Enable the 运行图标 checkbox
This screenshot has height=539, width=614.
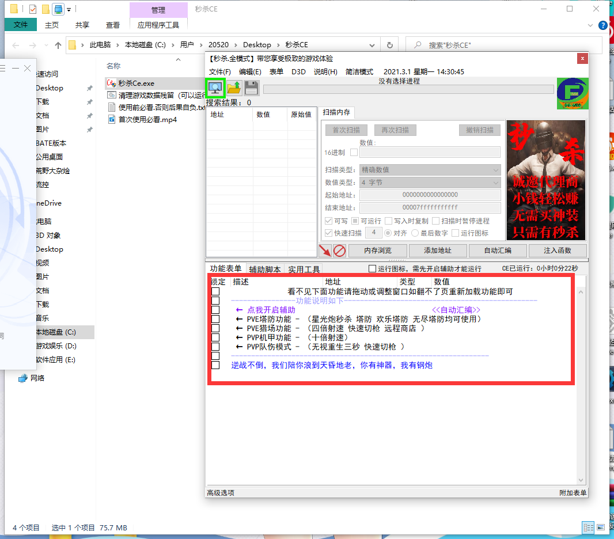(372, 269)
